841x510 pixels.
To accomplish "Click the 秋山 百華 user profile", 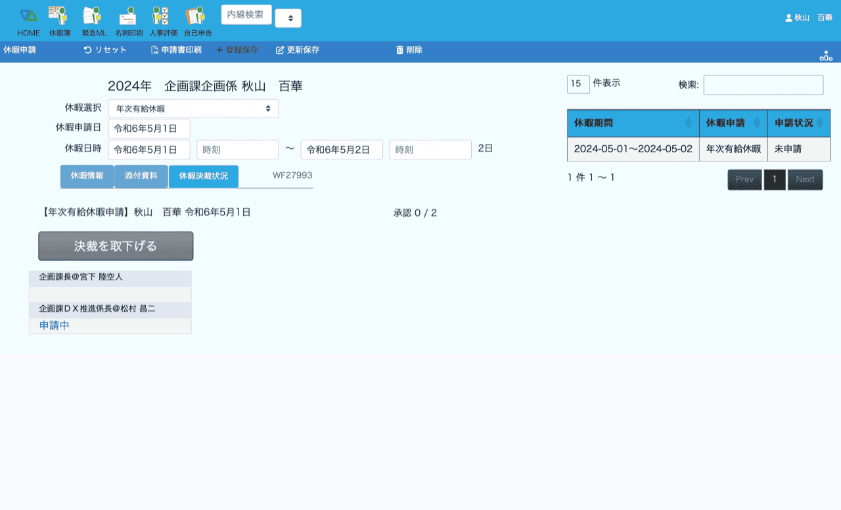I will coord(809,18).
